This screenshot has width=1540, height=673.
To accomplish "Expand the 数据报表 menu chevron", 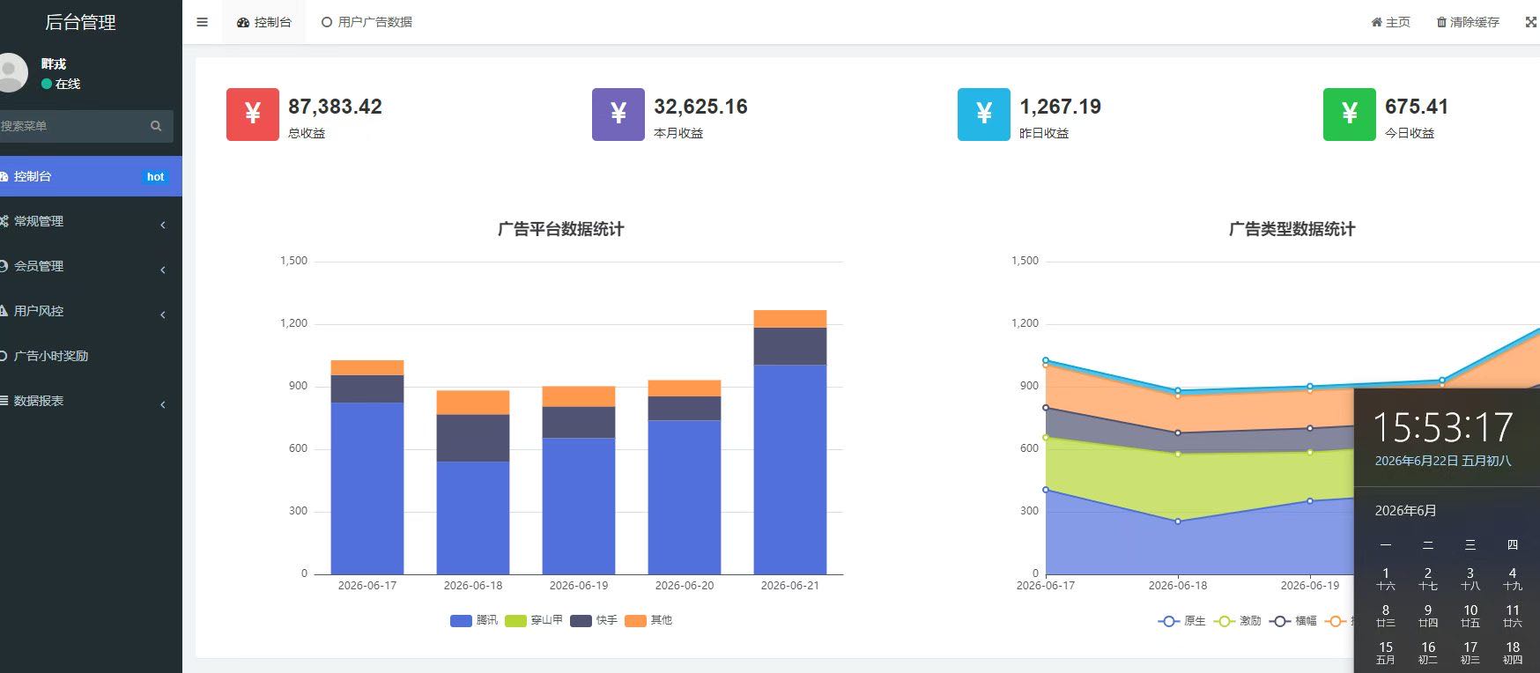I will [163, 404].
